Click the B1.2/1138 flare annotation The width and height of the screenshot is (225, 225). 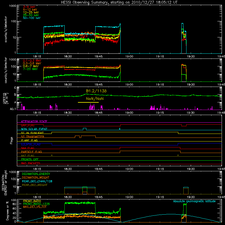tap(96, 91)
